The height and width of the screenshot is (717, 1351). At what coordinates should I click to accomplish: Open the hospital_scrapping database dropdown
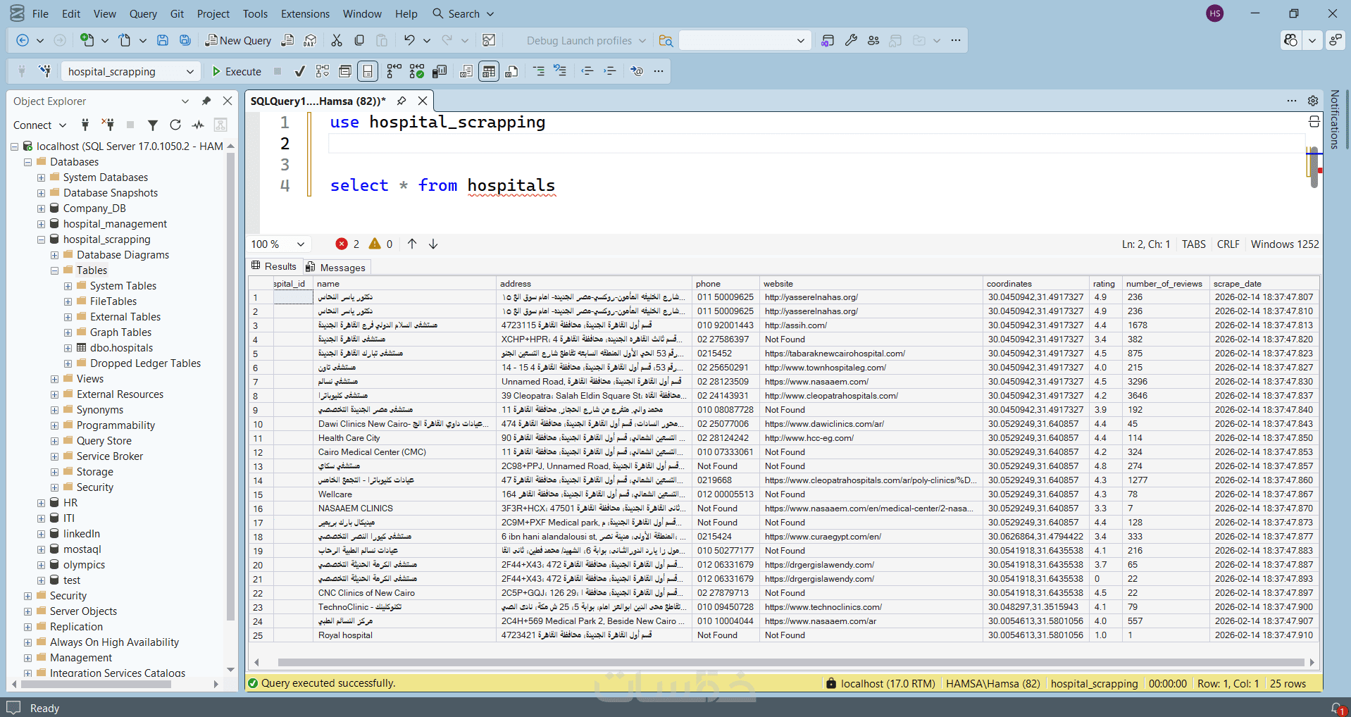[189, 72]
